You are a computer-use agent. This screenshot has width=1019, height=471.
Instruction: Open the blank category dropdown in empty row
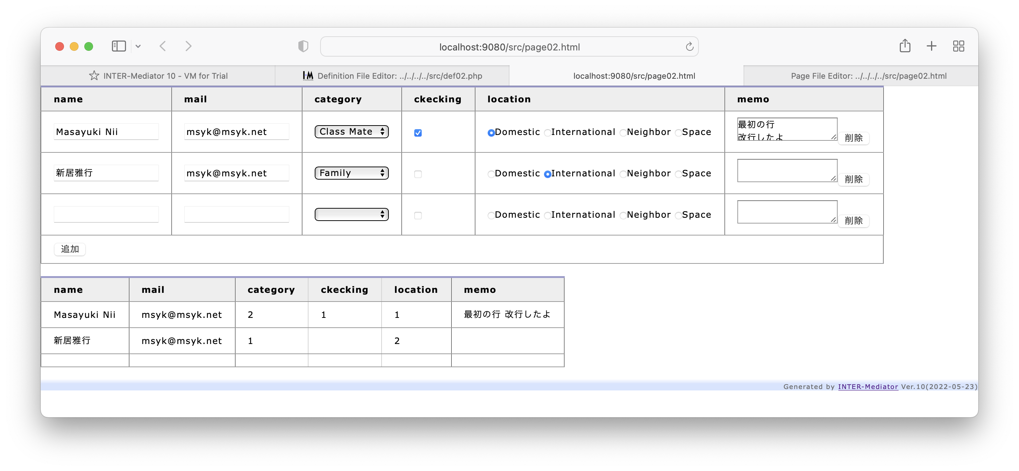(351, 214)
